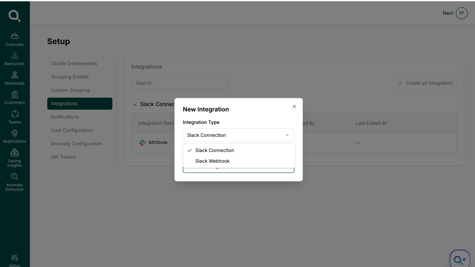Viewport: 475px width, 267px height.
Task: Click the Last Edited At column header
Action: 371,123
